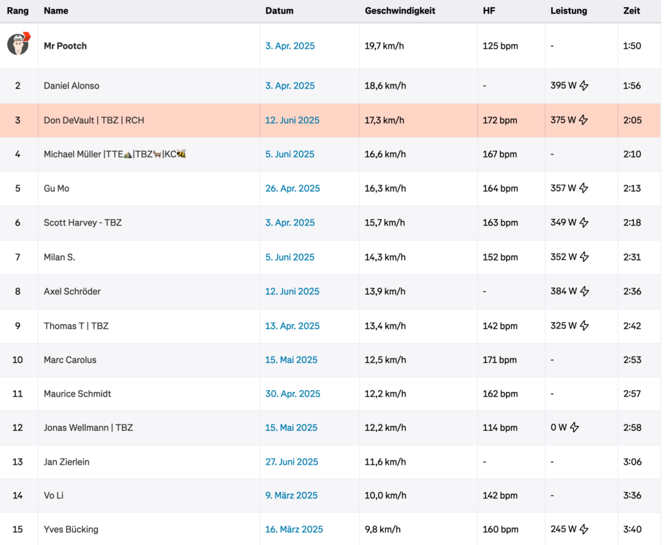Select athlete name Gu Mo
664x545 pixels.
pos(56,189)
